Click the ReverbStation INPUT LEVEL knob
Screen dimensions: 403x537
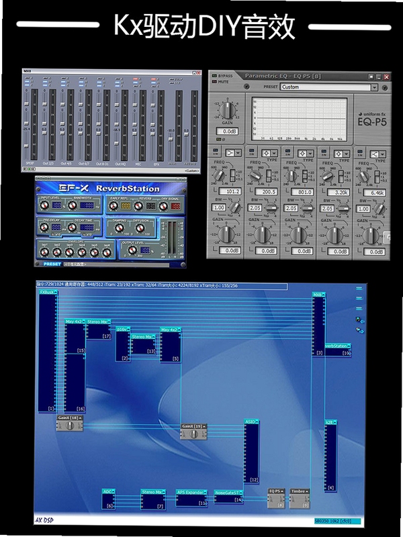[x=44, y=205]
